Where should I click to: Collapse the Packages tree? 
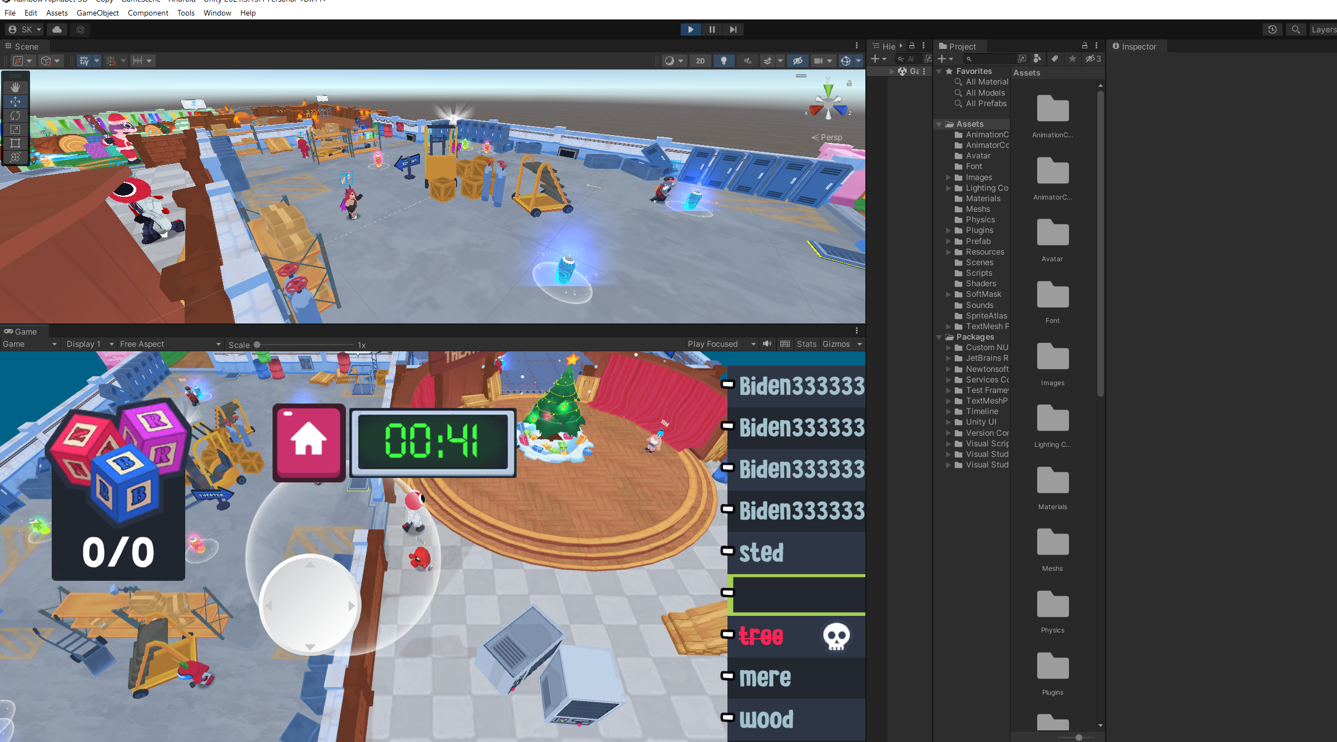(x=939, y=337)
